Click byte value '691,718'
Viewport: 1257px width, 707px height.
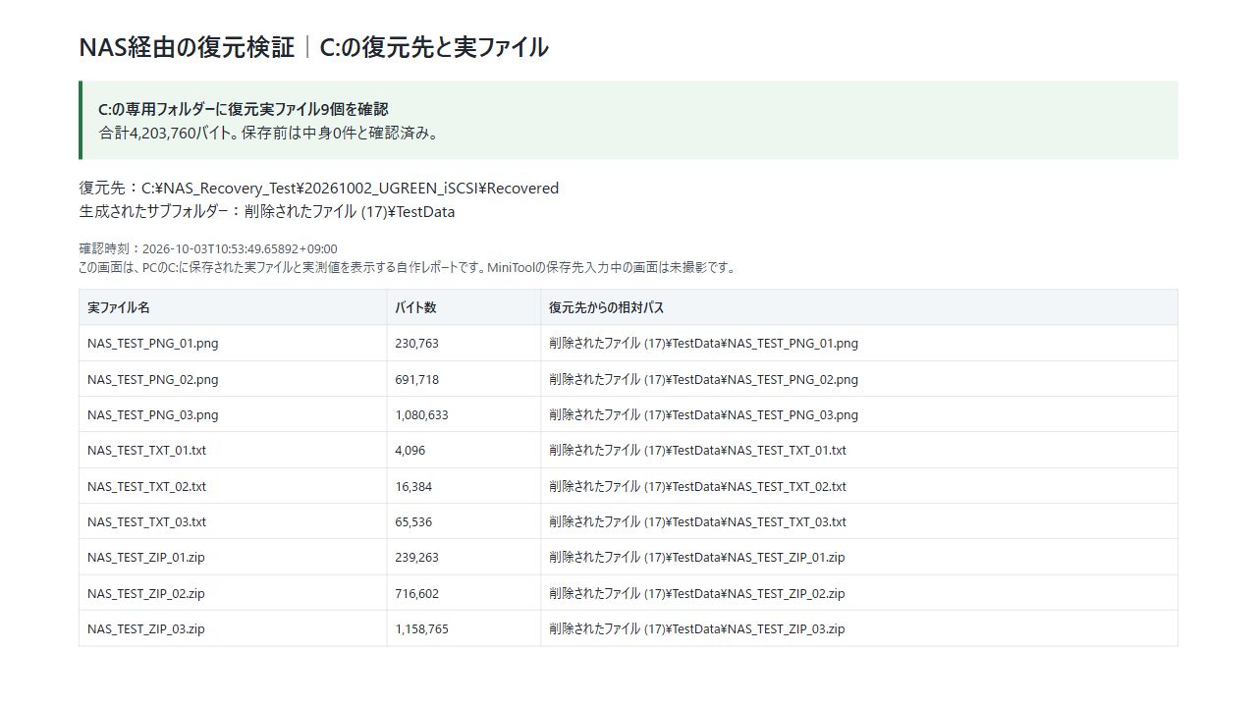[416, 379]
